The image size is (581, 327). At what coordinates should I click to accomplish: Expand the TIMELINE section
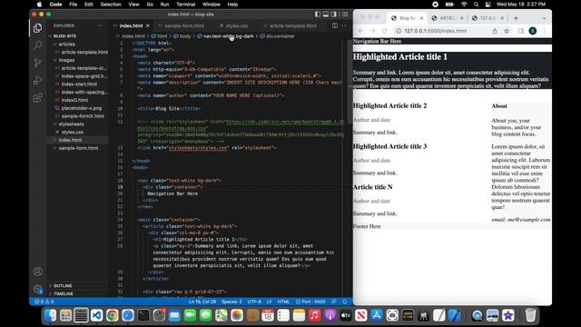[x=64, y=293]
